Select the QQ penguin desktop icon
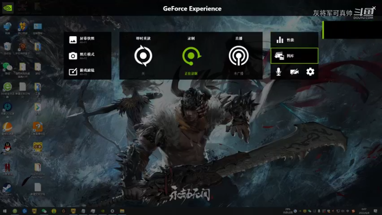 pos(8,149)
